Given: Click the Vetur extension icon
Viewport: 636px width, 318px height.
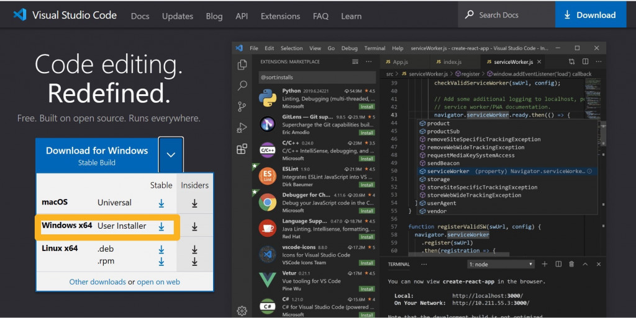Looking at the screenshot, I should tap(268, 280).
